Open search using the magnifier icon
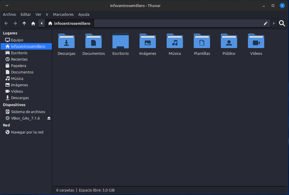Image resolution: width=289 pixels, height=195 pixels. point(282,23)
